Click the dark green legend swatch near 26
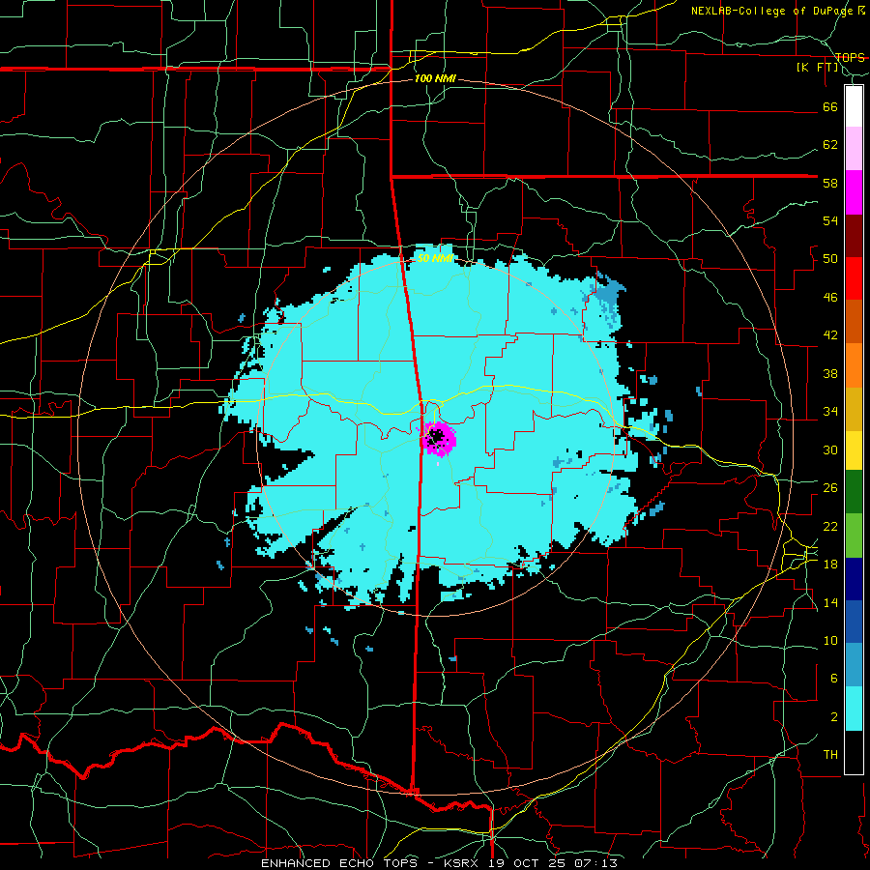 [854, 492]
